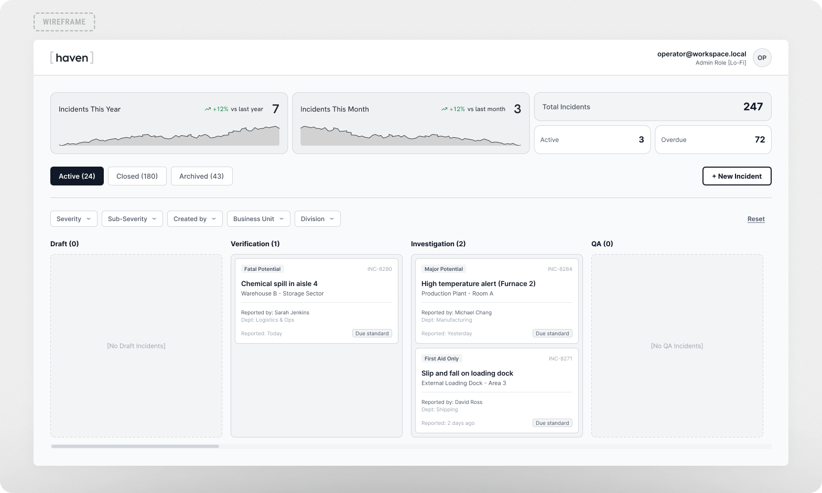
Task: Open the Created by filter
Action: click(x=195, y=219)
